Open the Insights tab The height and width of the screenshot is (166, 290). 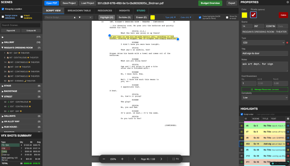click(125, 10)
